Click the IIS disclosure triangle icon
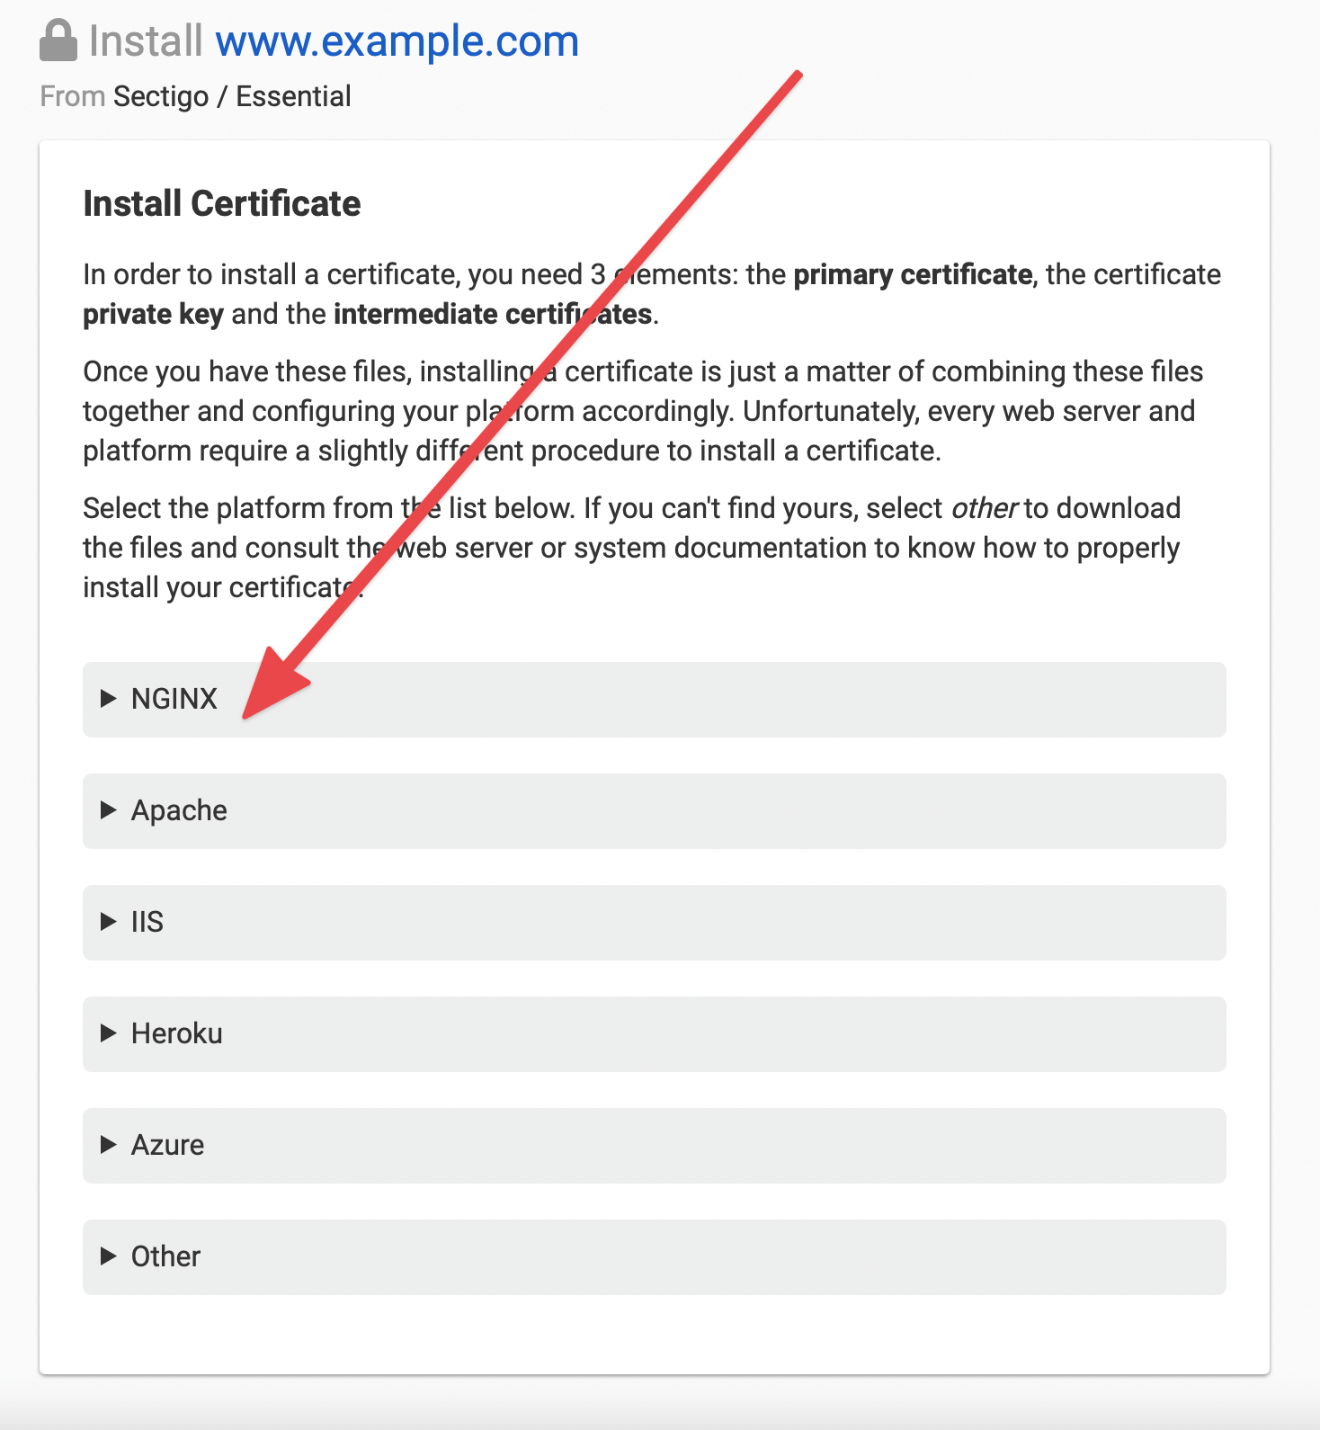1320x1430 pixels. (x=109, y=922)
